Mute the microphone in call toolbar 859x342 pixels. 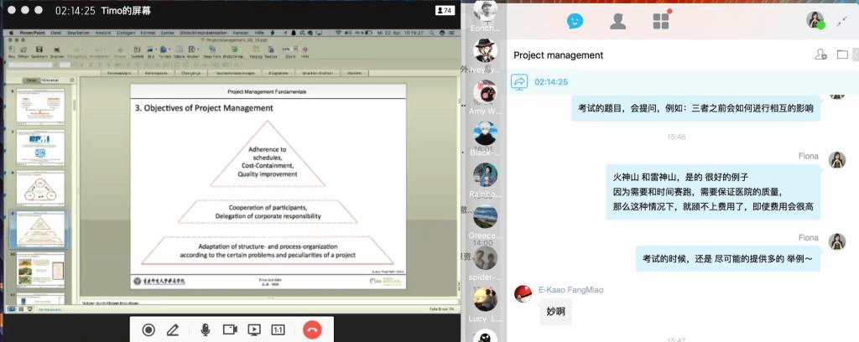click(x=205, y=330)
